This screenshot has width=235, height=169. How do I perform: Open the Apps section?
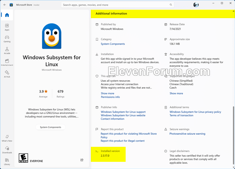[7, 27]
